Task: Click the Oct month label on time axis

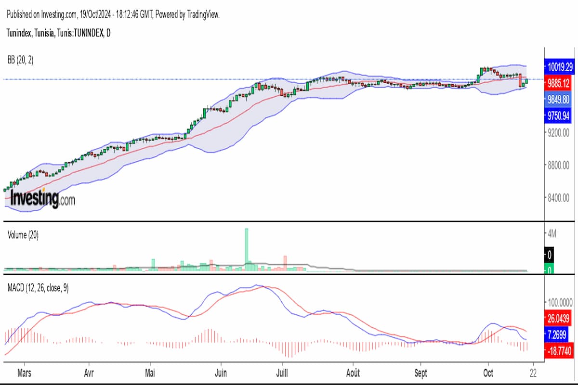Action: 488,372
